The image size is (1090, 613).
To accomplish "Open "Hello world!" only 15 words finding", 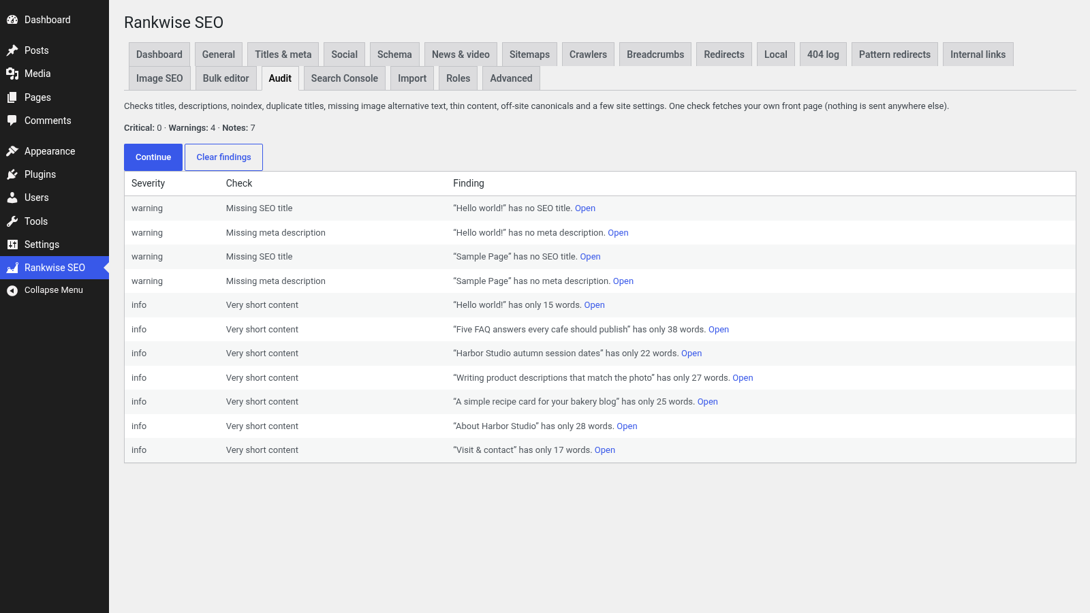I will click(x=595, y=305).
